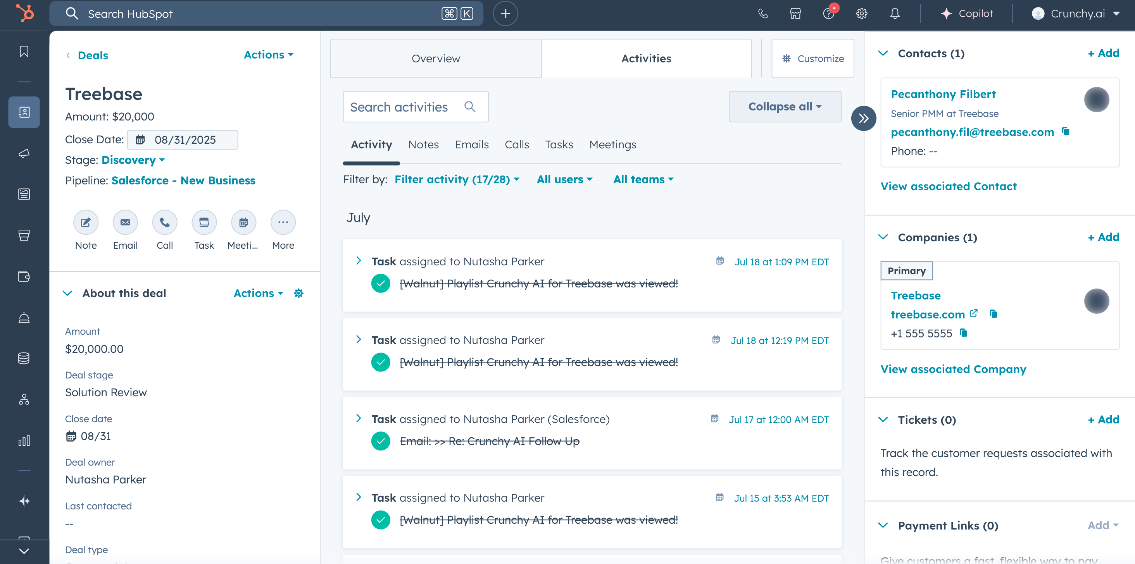Screen dimensions: 1135x564
Task: Copy the Treebase phone number
Action: click(x=964, y=333)
